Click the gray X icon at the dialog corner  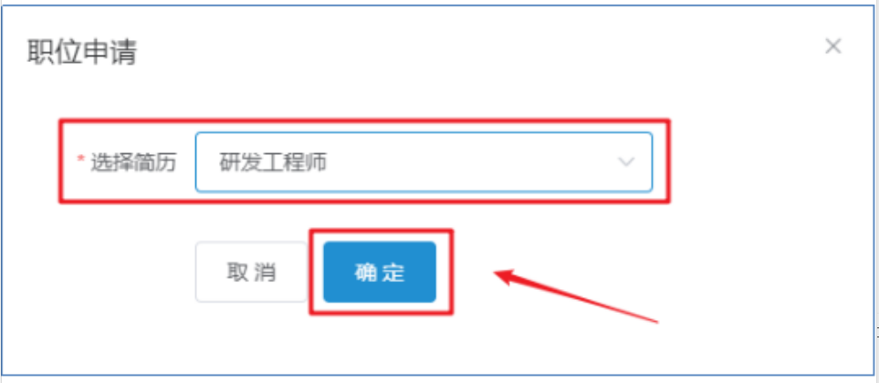point(833,47)
